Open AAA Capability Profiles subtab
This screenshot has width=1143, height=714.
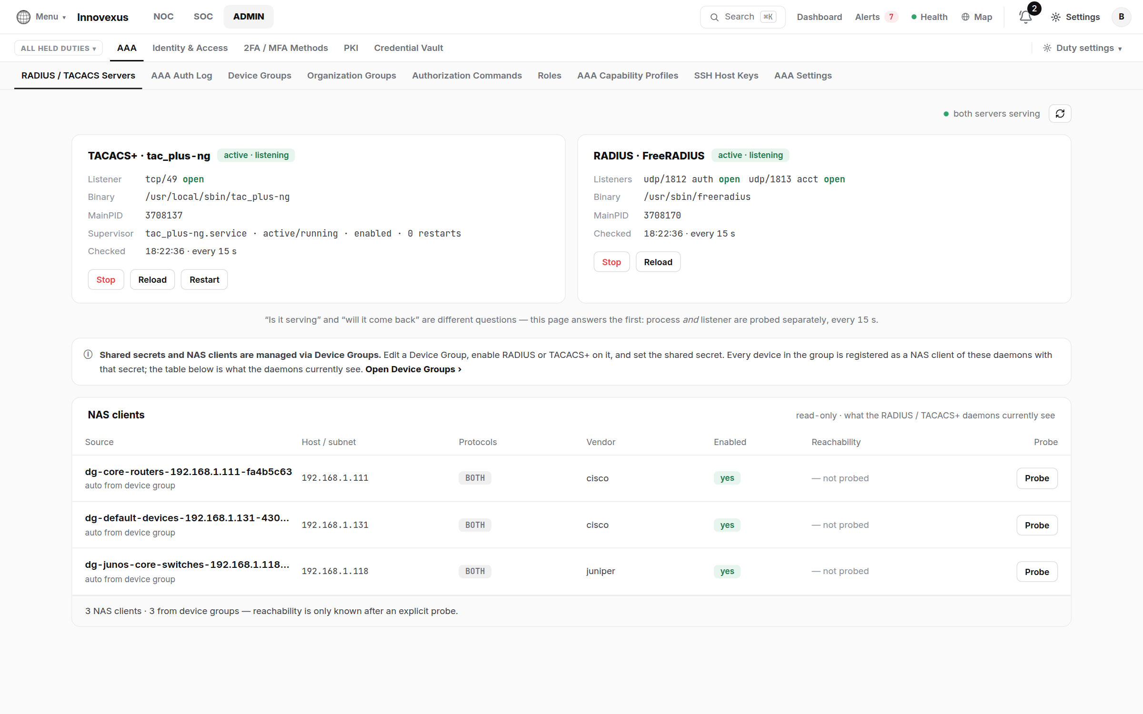point(627,76)
